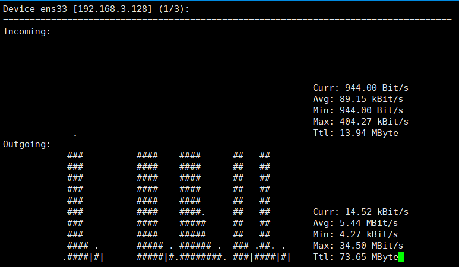Click the lone dot in the incoming graph
The image size is (459, 267).
point(75,135)
